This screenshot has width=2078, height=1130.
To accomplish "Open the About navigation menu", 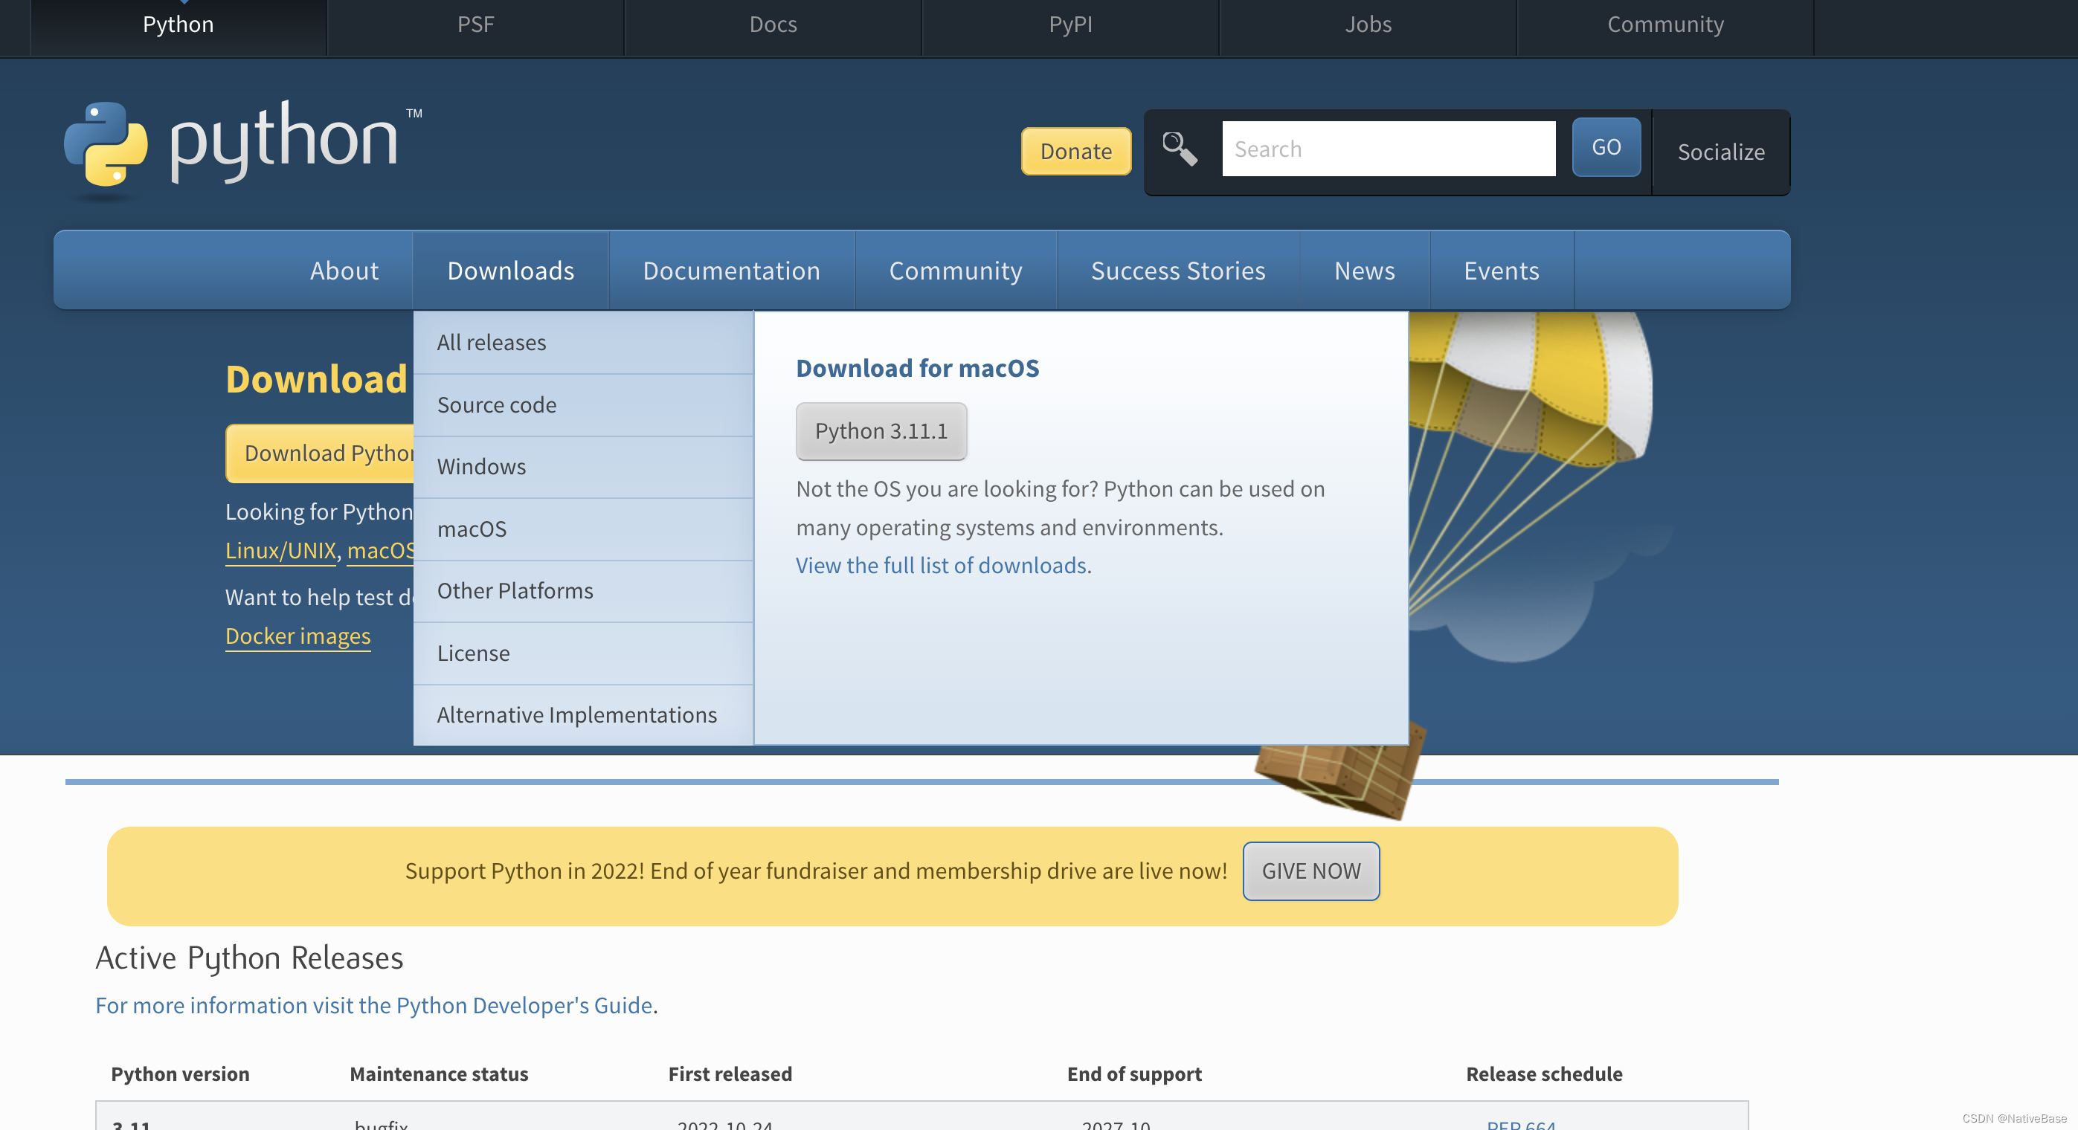I will click(344, 270).
